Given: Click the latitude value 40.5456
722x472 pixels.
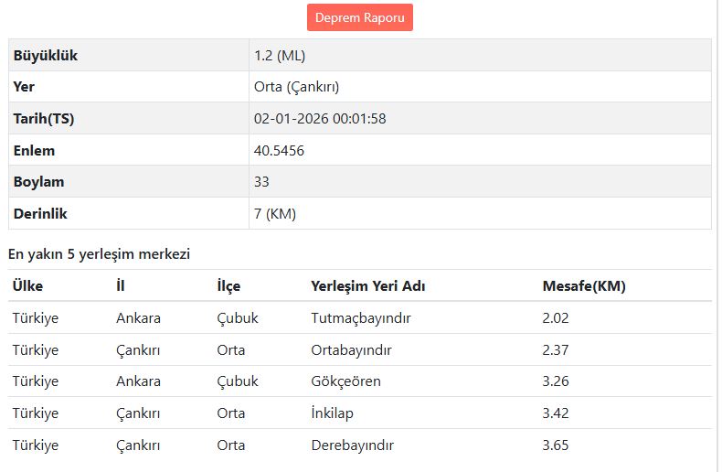Looking at the screenshot, I should point(279,150).
